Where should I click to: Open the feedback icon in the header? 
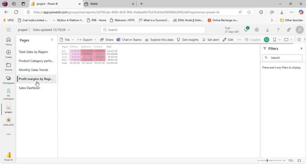click(x=289, y=30)
